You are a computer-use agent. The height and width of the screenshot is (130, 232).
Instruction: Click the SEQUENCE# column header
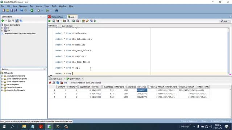85,87
